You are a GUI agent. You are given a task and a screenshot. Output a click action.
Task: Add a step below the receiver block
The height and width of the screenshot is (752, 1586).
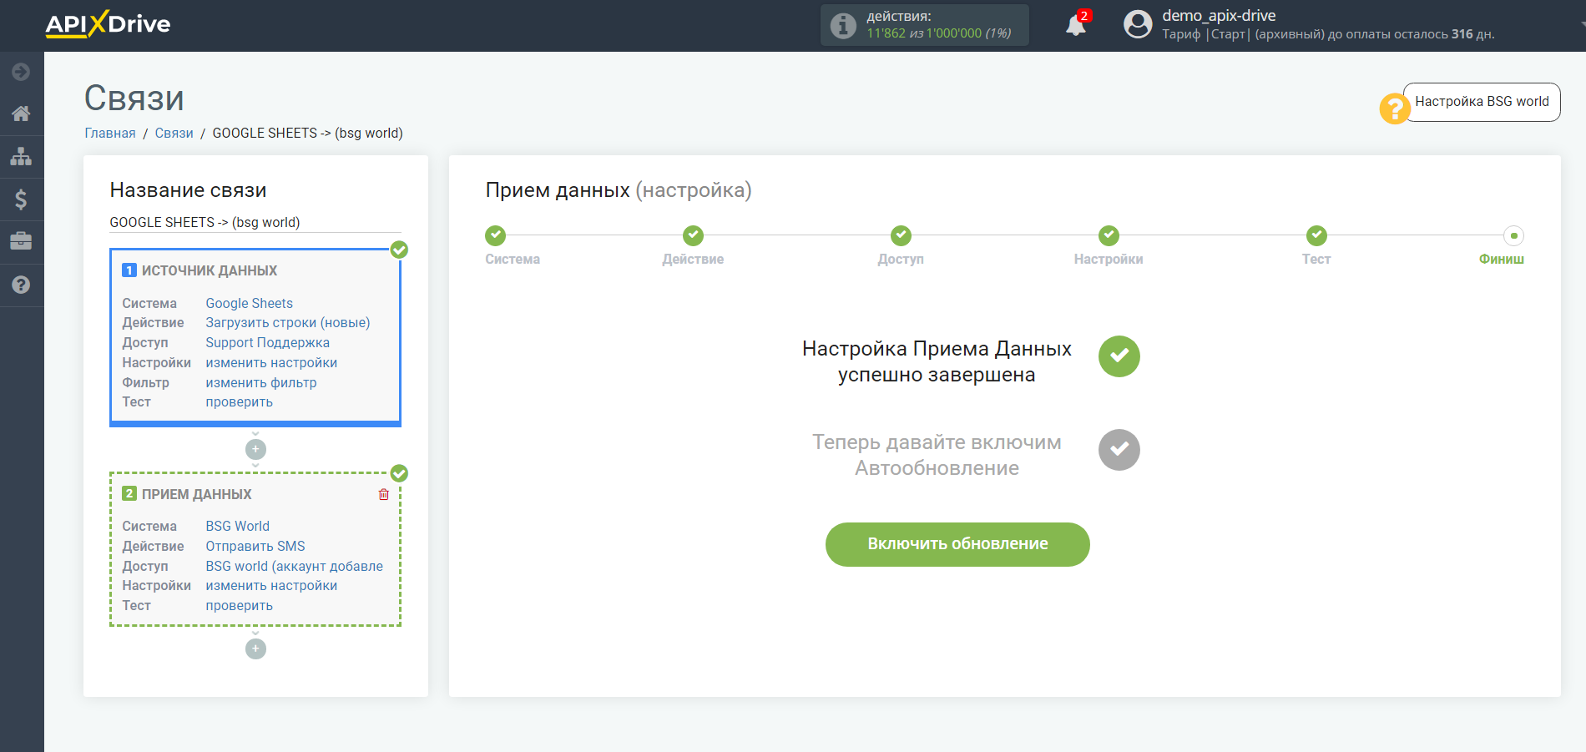[255, 649]
